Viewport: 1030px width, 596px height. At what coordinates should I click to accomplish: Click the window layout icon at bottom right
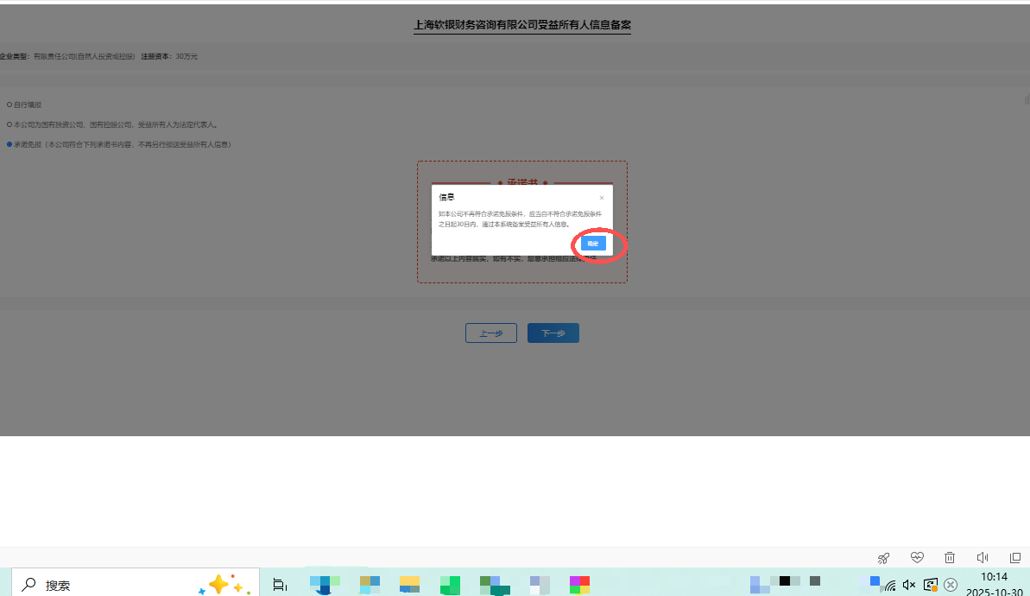point(1015,558)
